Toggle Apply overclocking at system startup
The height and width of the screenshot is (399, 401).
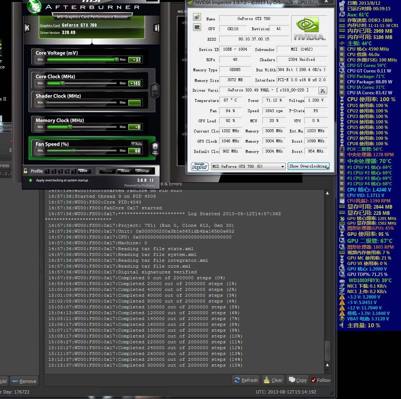31,180
